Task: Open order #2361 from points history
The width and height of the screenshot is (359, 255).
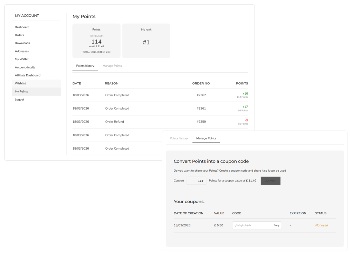Action: point(201,109)
